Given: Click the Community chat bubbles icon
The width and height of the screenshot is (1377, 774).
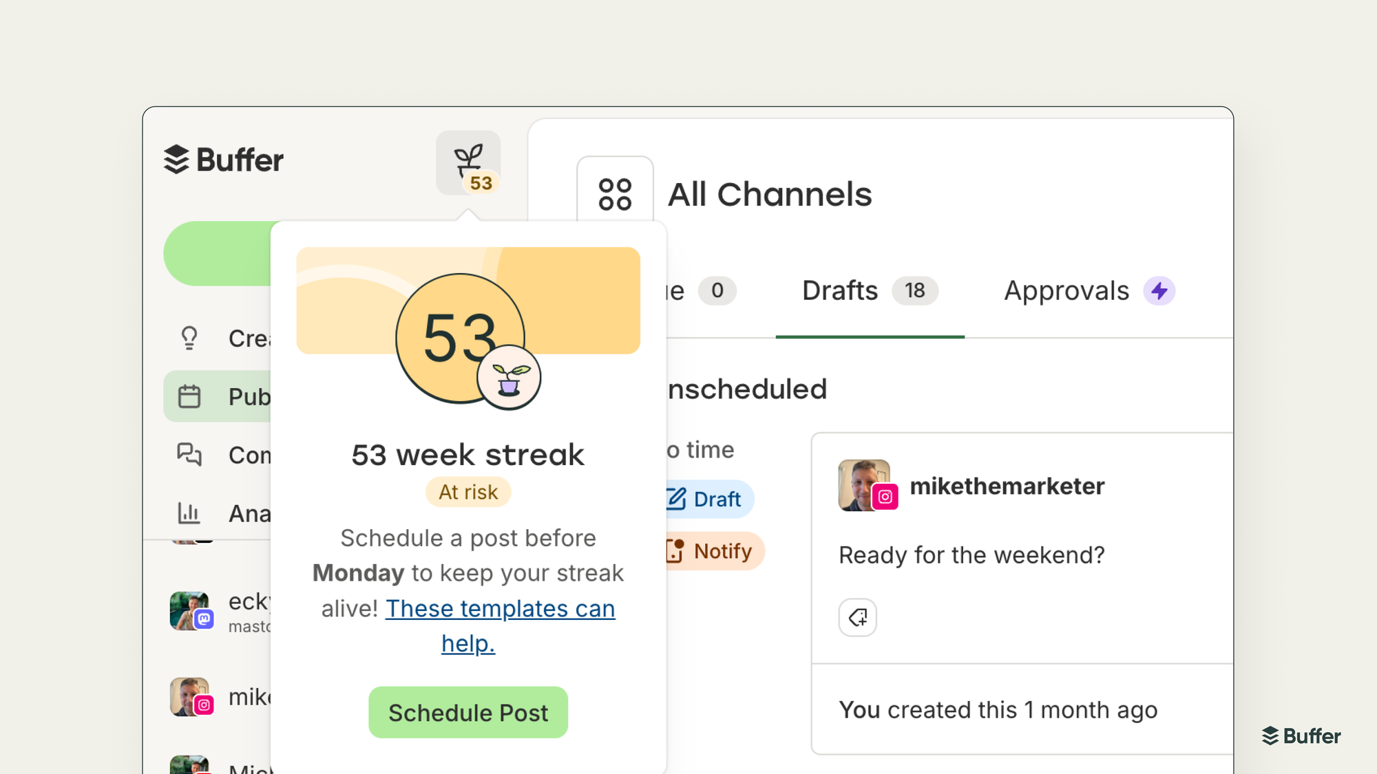Looking at the screenshot, I should 189,455.
